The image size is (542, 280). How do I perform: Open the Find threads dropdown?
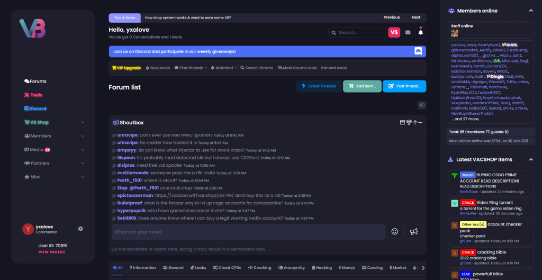(191, 68)
